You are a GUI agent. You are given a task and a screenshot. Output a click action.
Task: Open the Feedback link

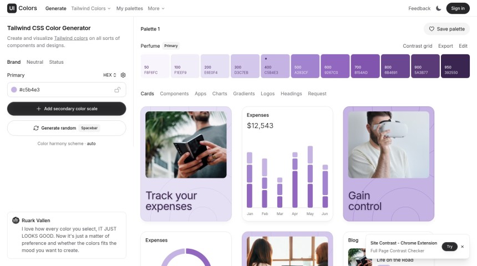[419, 8]
